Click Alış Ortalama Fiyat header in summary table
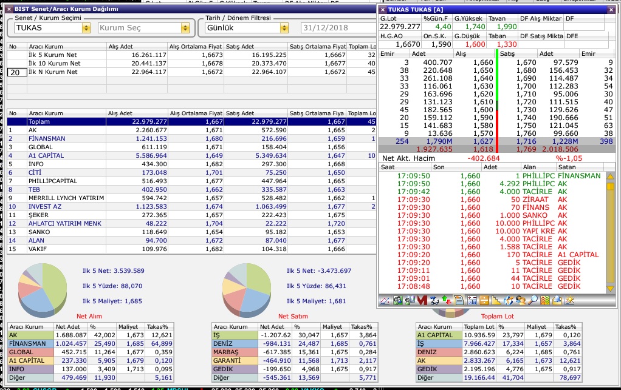This screenshot has height=390, width=621. (196, 47)
